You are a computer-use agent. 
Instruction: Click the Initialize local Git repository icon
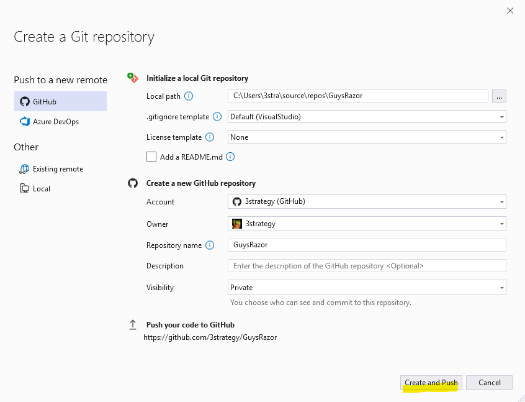pos(133,78)
